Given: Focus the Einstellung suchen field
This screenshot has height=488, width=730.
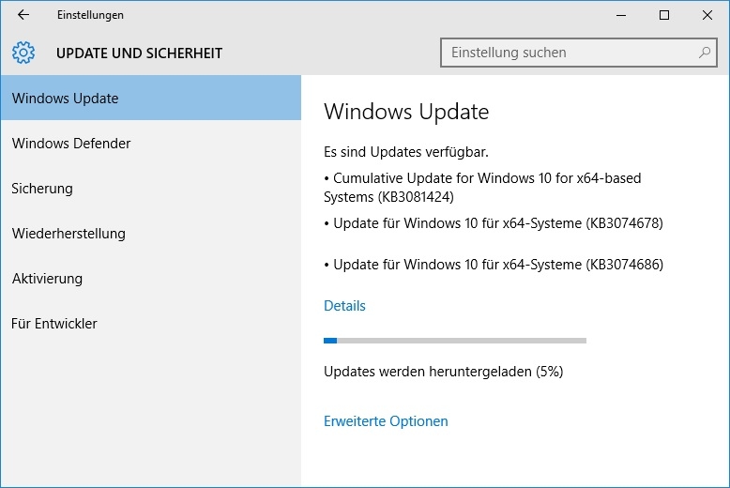Looking at the screenshot, I should pyautogui.click(x=579, y=53).
